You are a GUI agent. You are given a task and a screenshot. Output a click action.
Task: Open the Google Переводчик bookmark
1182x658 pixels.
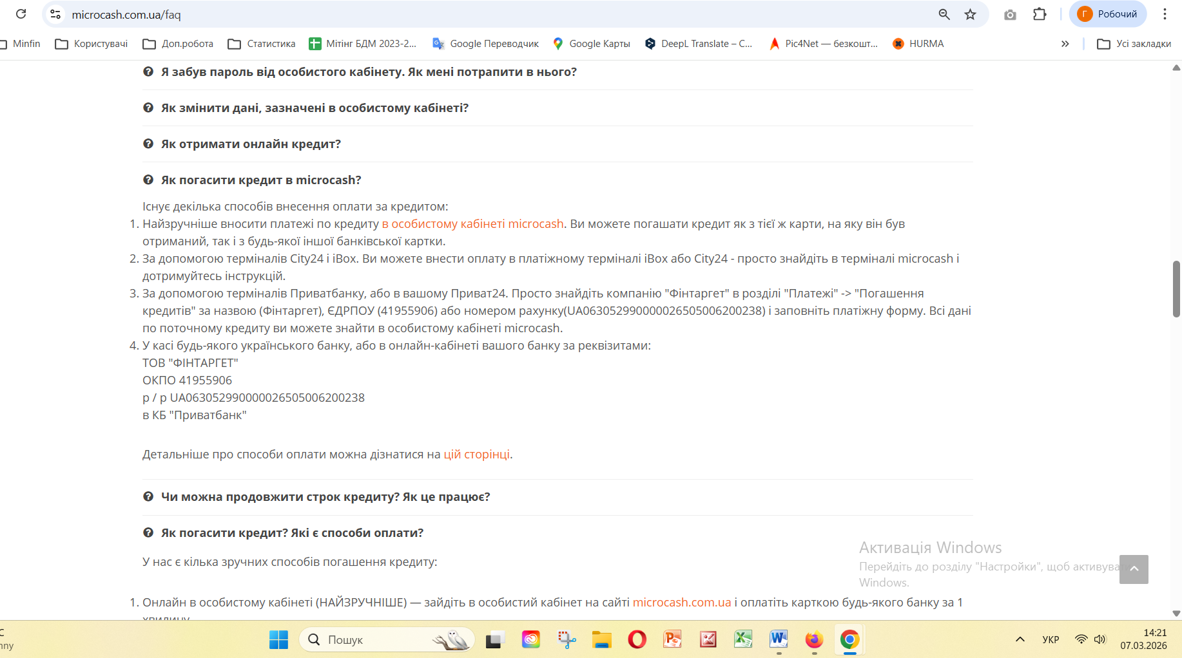485,44
